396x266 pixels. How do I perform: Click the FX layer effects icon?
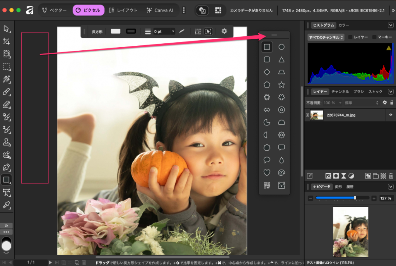pos(328,176)
